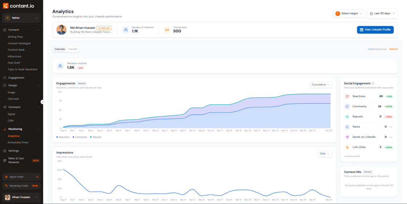Click the Settings gear icon
Screen dimensions: 407x204
pos(5,151)
